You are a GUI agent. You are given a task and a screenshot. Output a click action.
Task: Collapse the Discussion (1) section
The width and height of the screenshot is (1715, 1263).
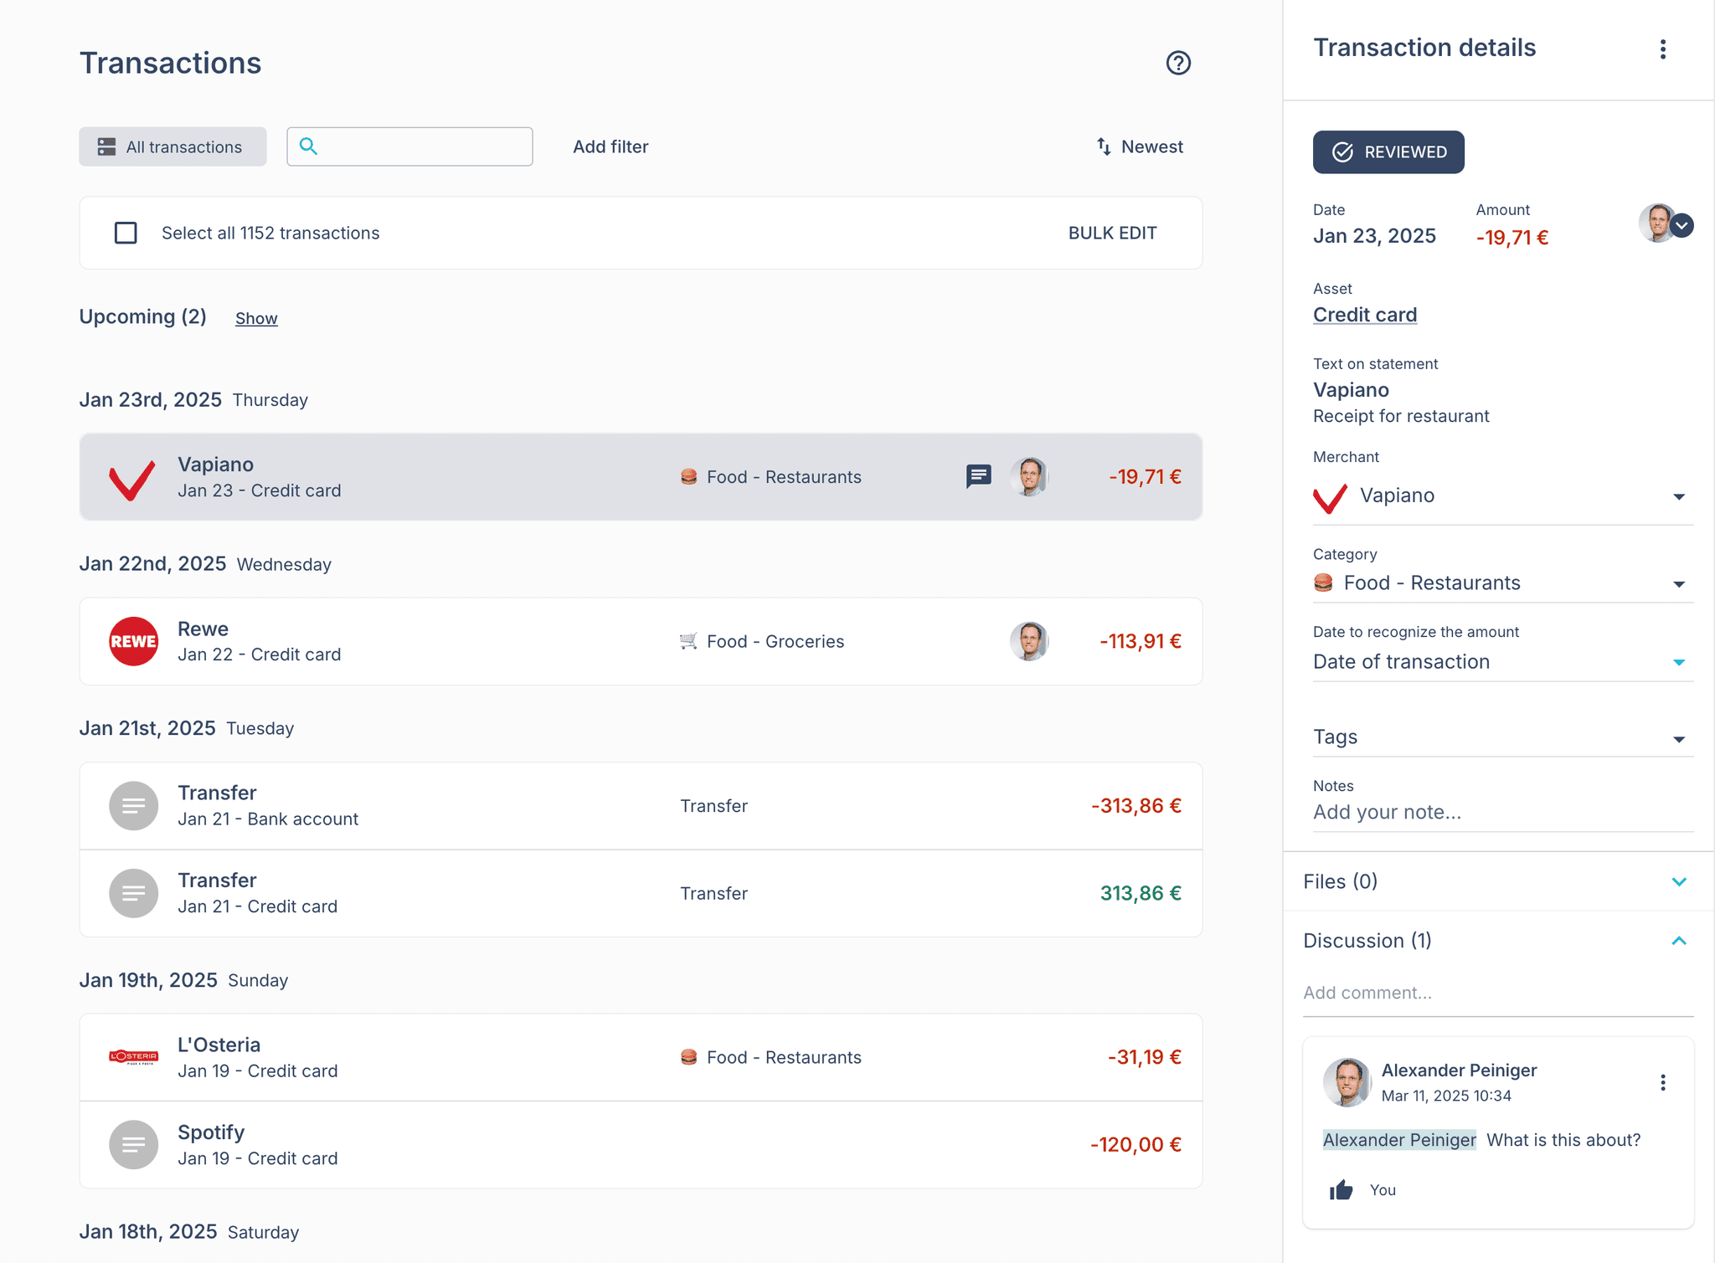point(1678,941)
